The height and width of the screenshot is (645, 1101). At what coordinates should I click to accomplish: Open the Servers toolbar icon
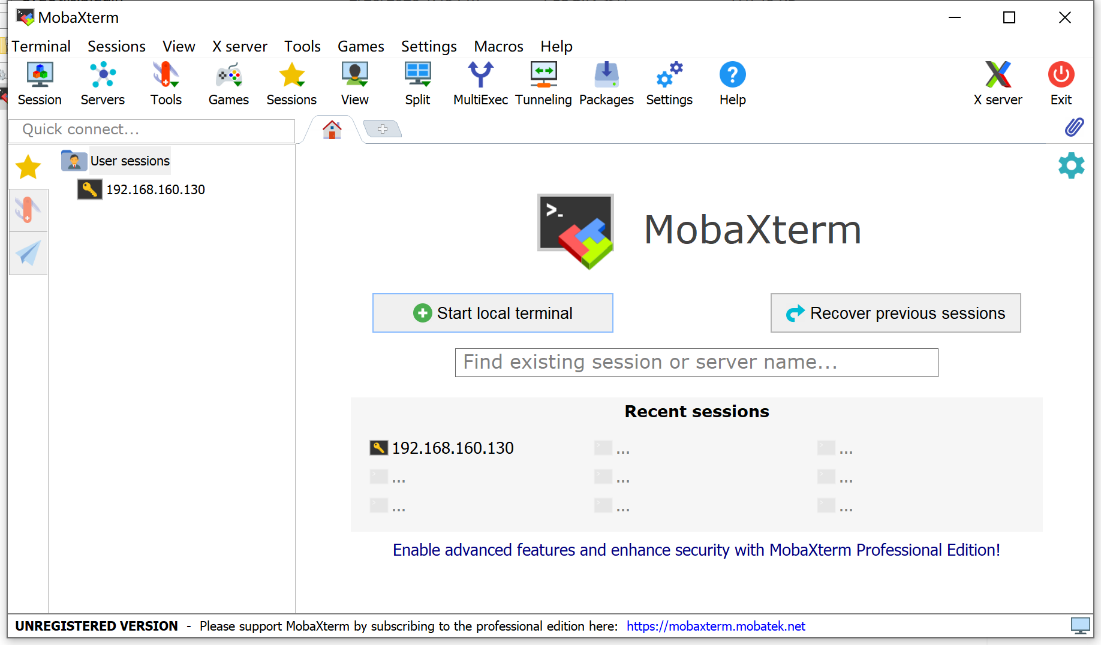[103, 84]
